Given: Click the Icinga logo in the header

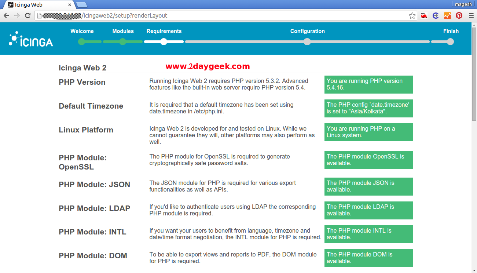Looking at the screenshot, I should [x=31, y=39].
